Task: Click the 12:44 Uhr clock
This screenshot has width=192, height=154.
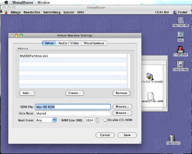Action: [162, 12]
